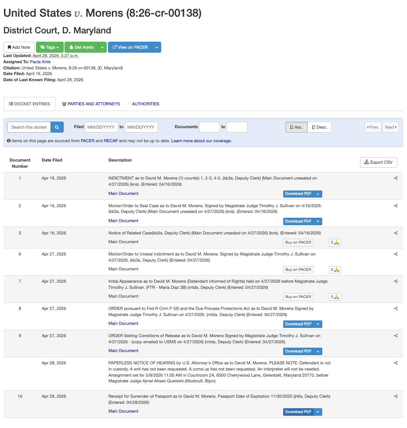Click share icon for Notice of Related Case
Screen dimensions: 407x428
tap(396, 233)
